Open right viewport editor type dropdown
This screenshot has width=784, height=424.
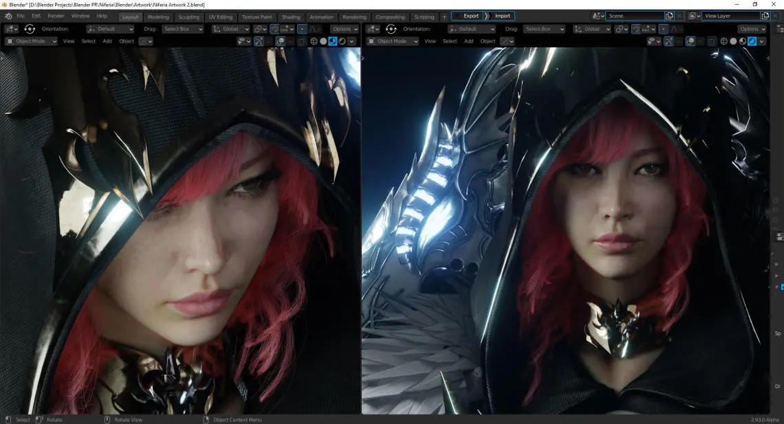tap(373, 29)
